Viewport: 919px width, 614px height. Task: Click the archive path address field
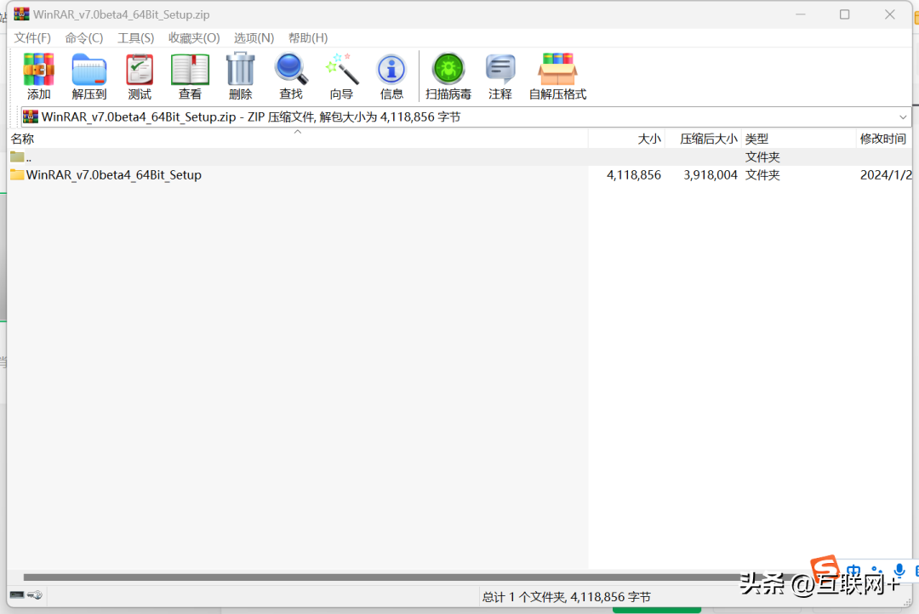click(x=466, y=117)
